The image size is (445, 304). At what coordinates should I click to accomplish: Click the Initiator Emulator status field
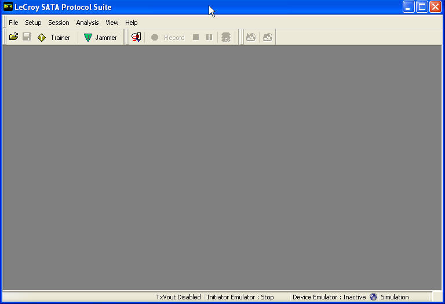(x=240, y=297)
